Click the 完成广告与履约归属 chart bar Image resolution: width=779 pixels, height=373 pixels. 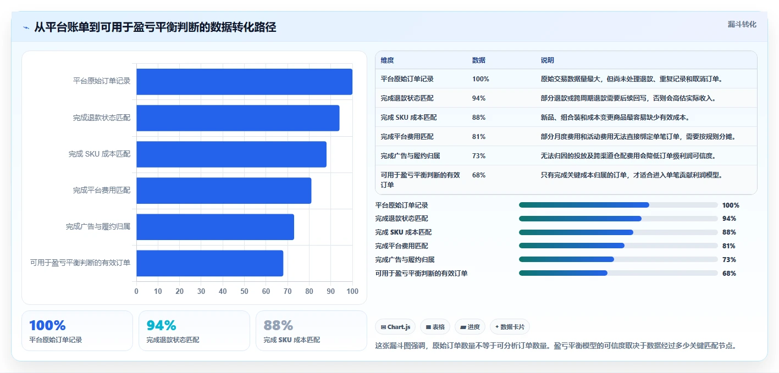click(215, 227)
